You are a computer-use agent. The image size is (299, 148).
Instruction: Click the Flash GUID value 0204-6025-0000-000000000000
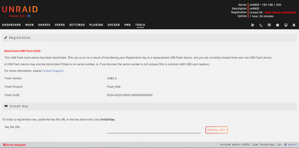130,95
